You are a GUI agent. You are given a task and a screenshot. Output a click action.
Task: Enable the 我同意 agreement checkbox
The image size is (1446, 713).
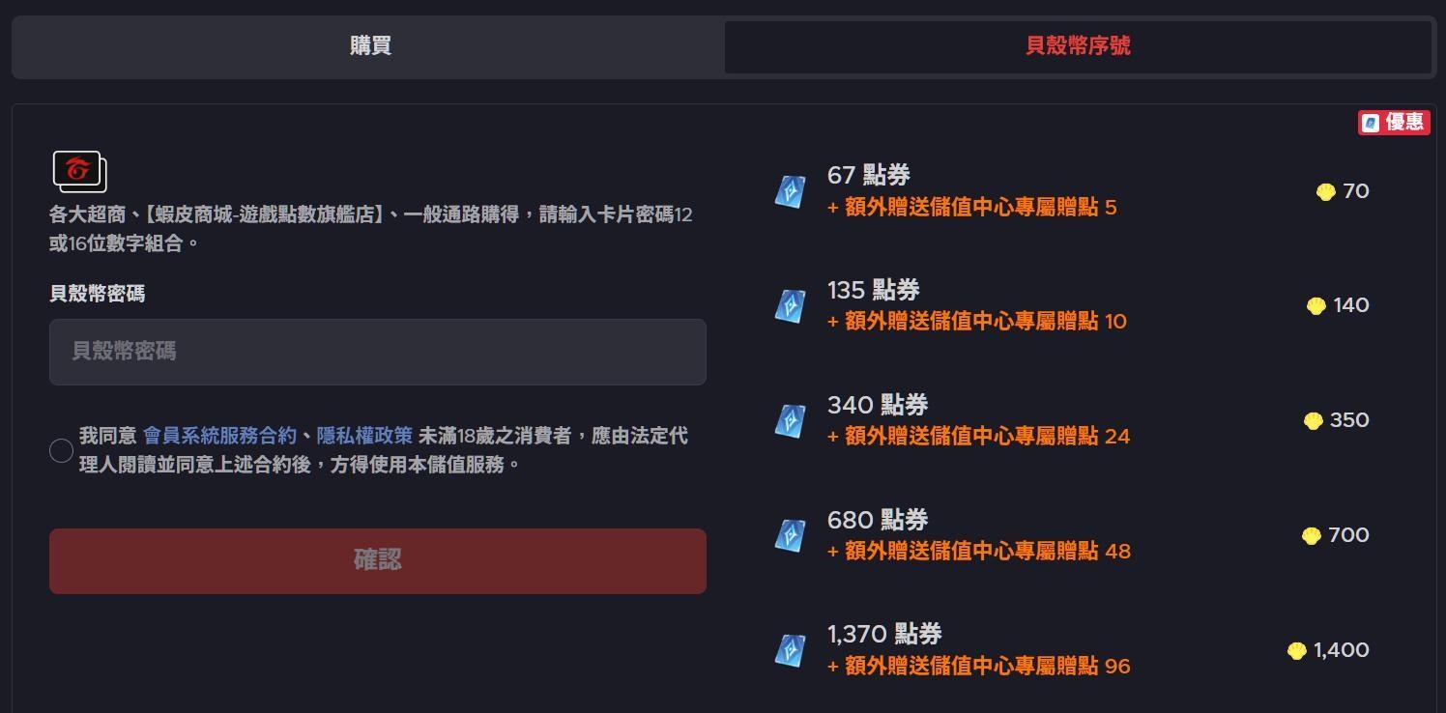[x=60, y=450]
